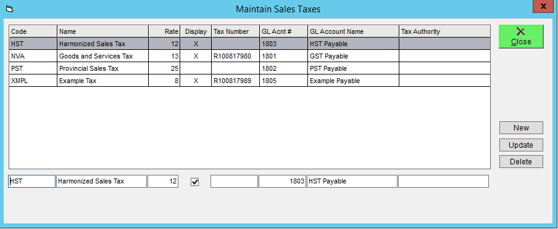Click GL account 1803 in grid
558x229 pixels.
click(x=283, y=44)
